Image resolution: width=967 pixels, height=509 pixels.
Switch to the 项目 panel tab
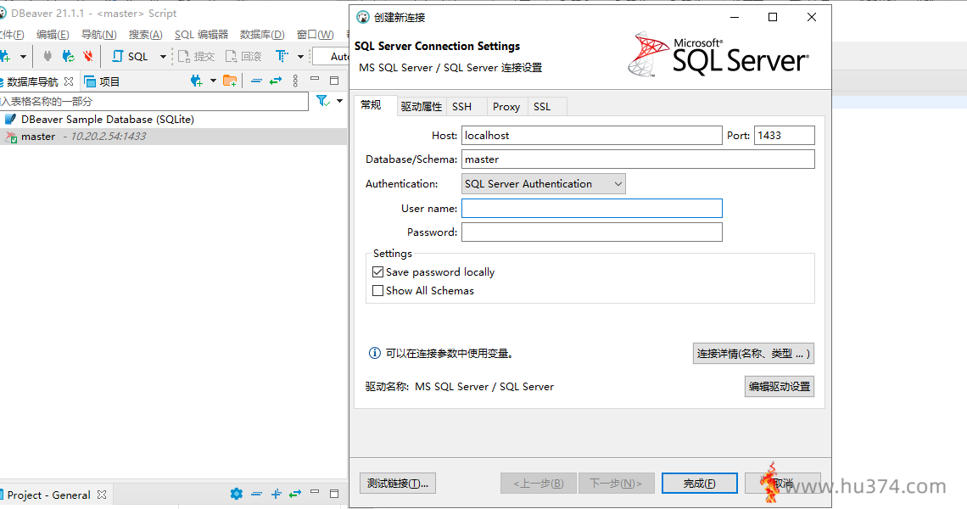pyautogui.click(x=103, y=81)
